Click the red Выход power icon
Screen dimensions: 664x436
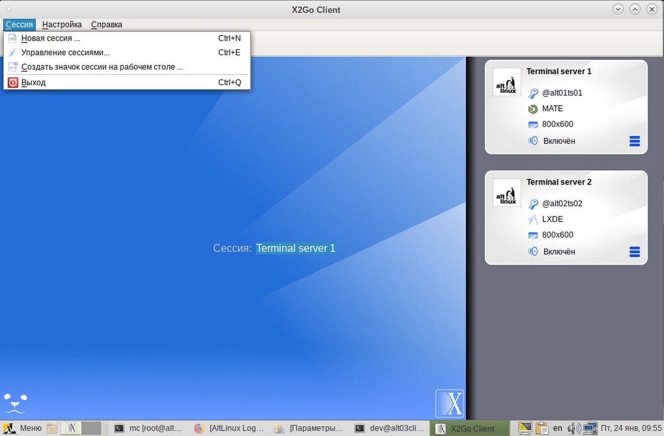click(x=13, y=82)
